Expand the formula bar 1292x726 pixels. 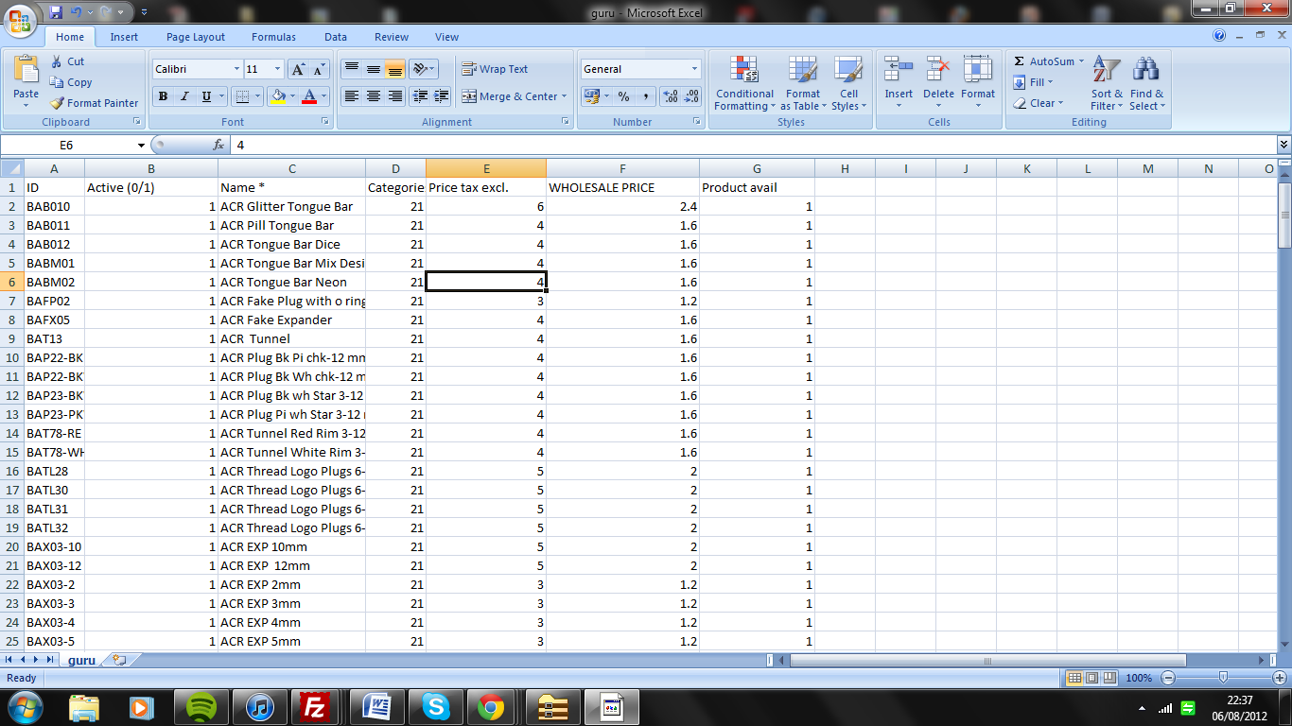pos(1283,145)
